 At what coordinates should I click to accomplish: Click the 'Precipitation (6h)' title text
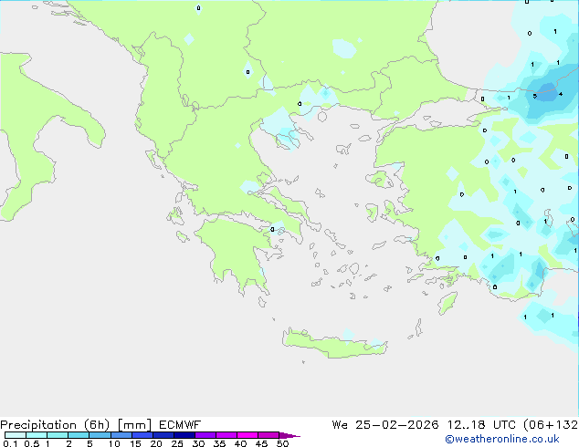tap(55, 425)
